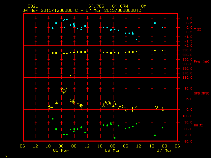The height and width of the screenshot is (158, 211).
Task: Click the highest green humidity point near 95%
Action: click(x=52, y=119)
